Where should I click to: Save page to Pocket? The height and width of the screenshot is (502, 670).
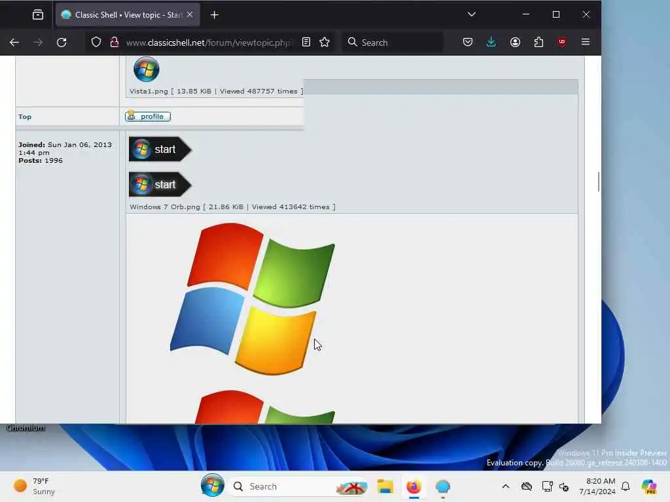click(468, 42)
